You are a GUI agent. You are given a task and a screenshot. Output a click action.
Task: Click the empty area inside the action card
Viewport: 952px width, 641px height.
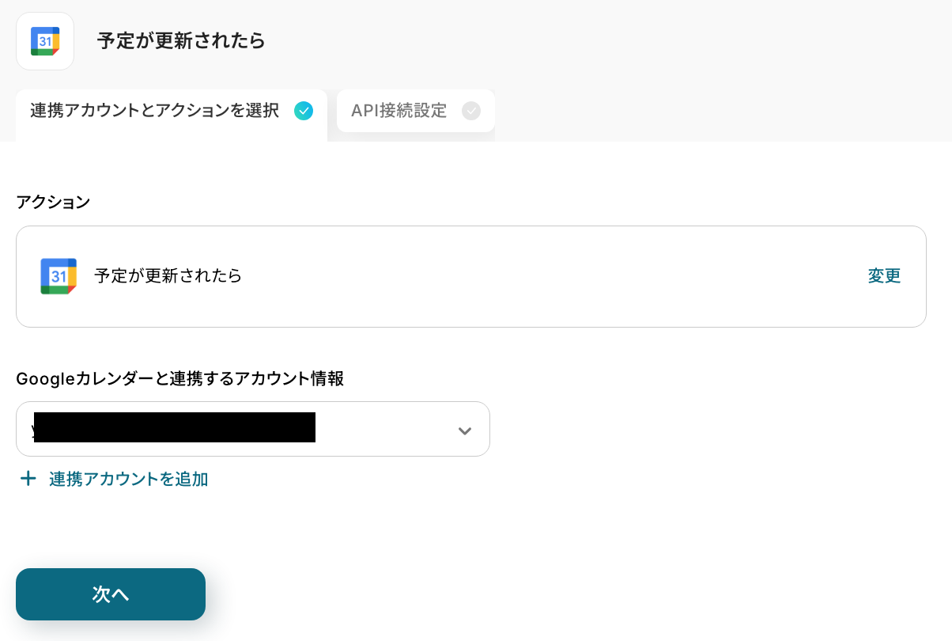point(553,276)
